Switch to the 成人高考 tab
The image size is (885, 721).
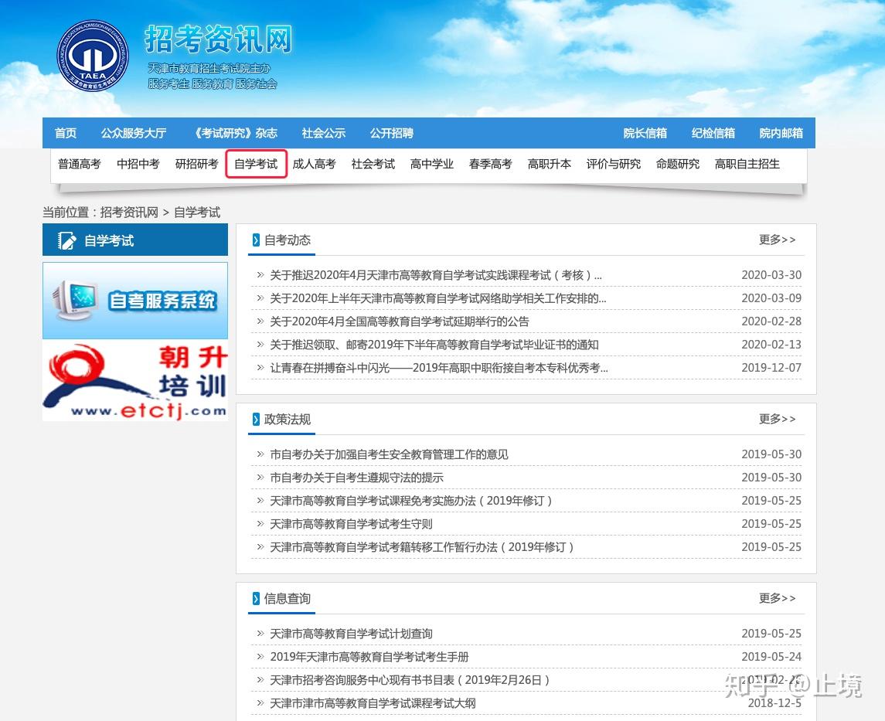(315, 164)
